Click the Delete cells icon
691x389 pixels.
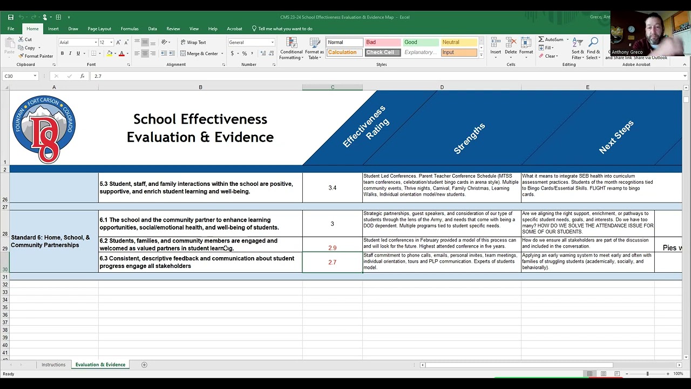[511, 49]
